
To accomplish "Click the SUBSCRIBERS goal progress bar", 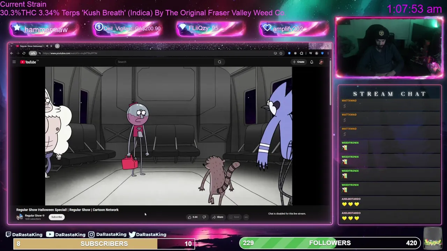I will (104, 244).
